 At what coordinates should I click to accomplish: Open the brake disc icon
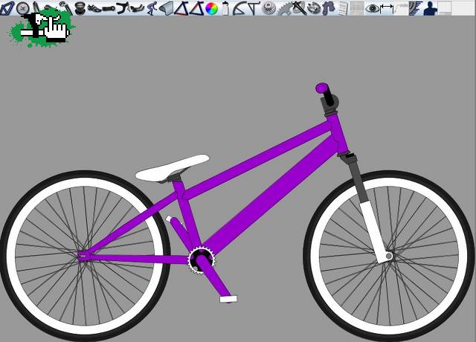313,8
